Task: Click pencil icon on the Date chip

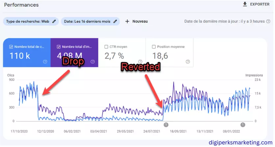Action: click(x=115, y=21)
